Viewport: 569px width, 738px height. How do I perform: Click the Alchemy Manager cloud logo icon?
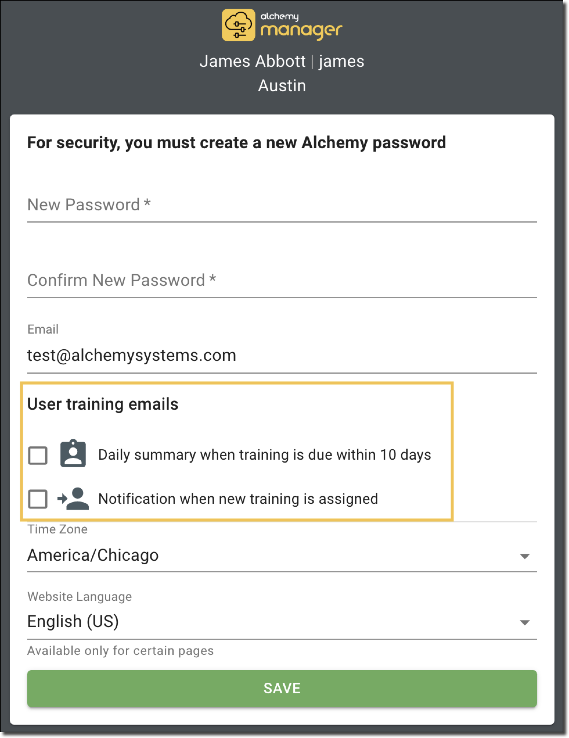click(x=238, y=25)
